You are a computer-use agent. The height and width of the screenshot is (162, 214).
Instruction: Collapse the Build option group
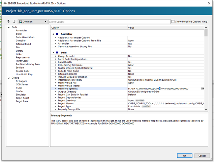click(53, 53)
